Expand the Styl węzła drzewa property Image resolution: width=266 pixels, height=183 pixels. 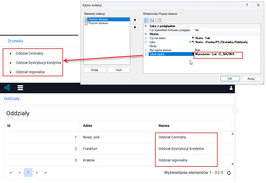coord(146,50)
